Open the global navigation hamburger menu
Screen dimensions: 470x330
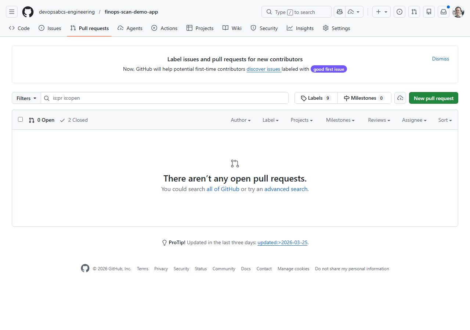coord(11,11)
